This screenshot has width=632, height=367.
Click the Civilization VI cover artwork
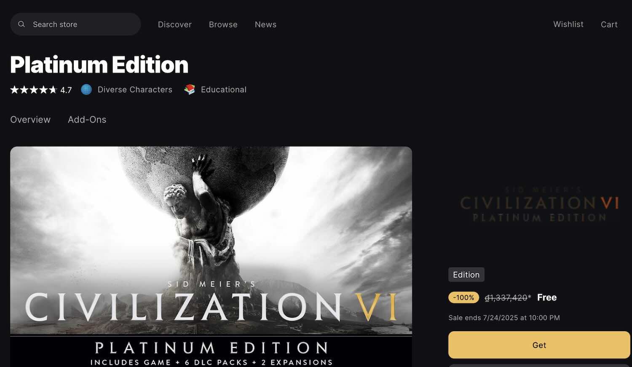[x=211, y=257]
